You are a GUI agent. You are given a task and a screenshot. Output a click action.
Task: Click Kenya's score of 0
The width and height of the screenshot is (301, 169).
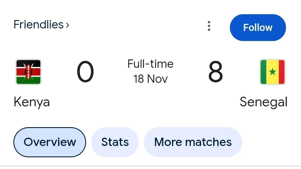[x=85, y=72]
